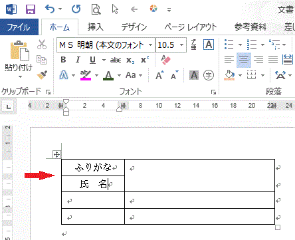
Task: Click the character border A icon
Action: (209, 45)
